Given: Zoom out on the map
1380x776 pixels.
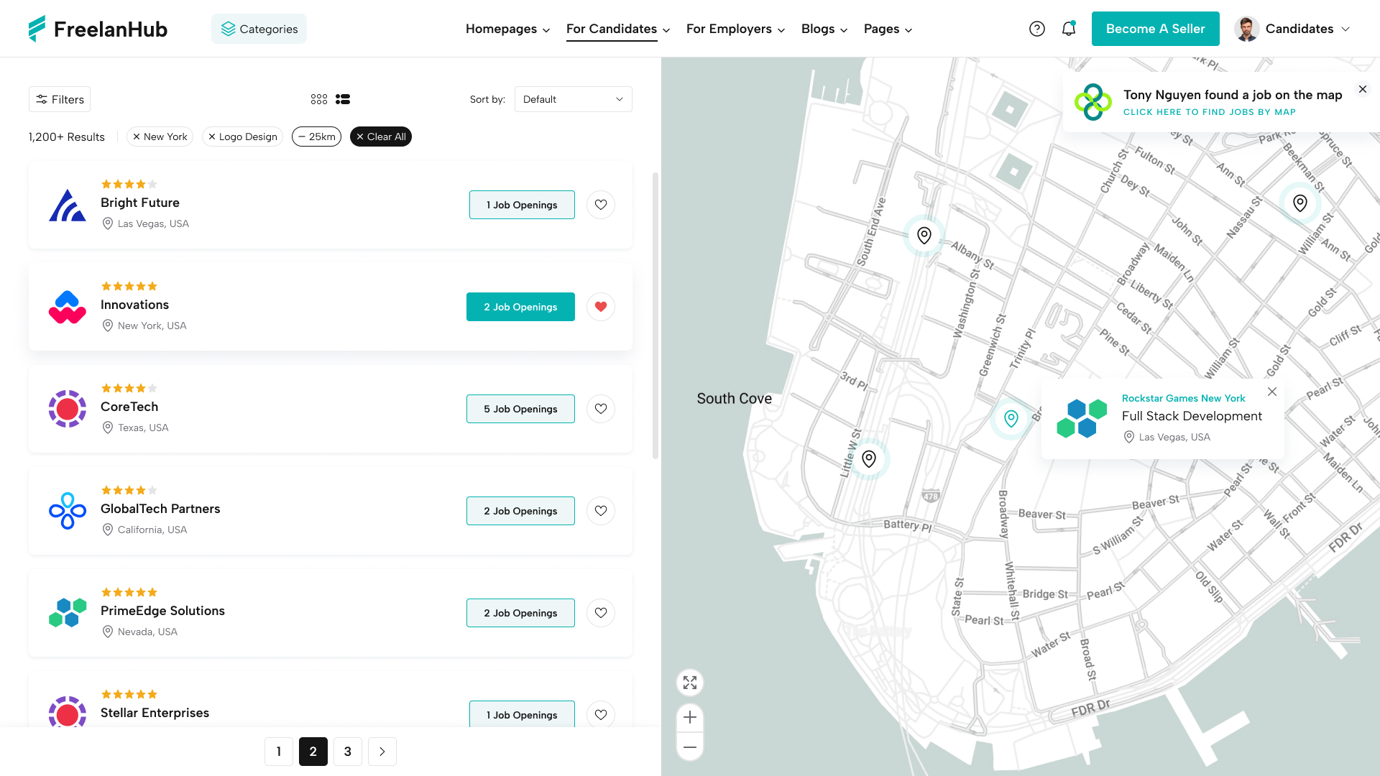Looking at the screenshot, I should pyautogui.click(x=689, y=747).
